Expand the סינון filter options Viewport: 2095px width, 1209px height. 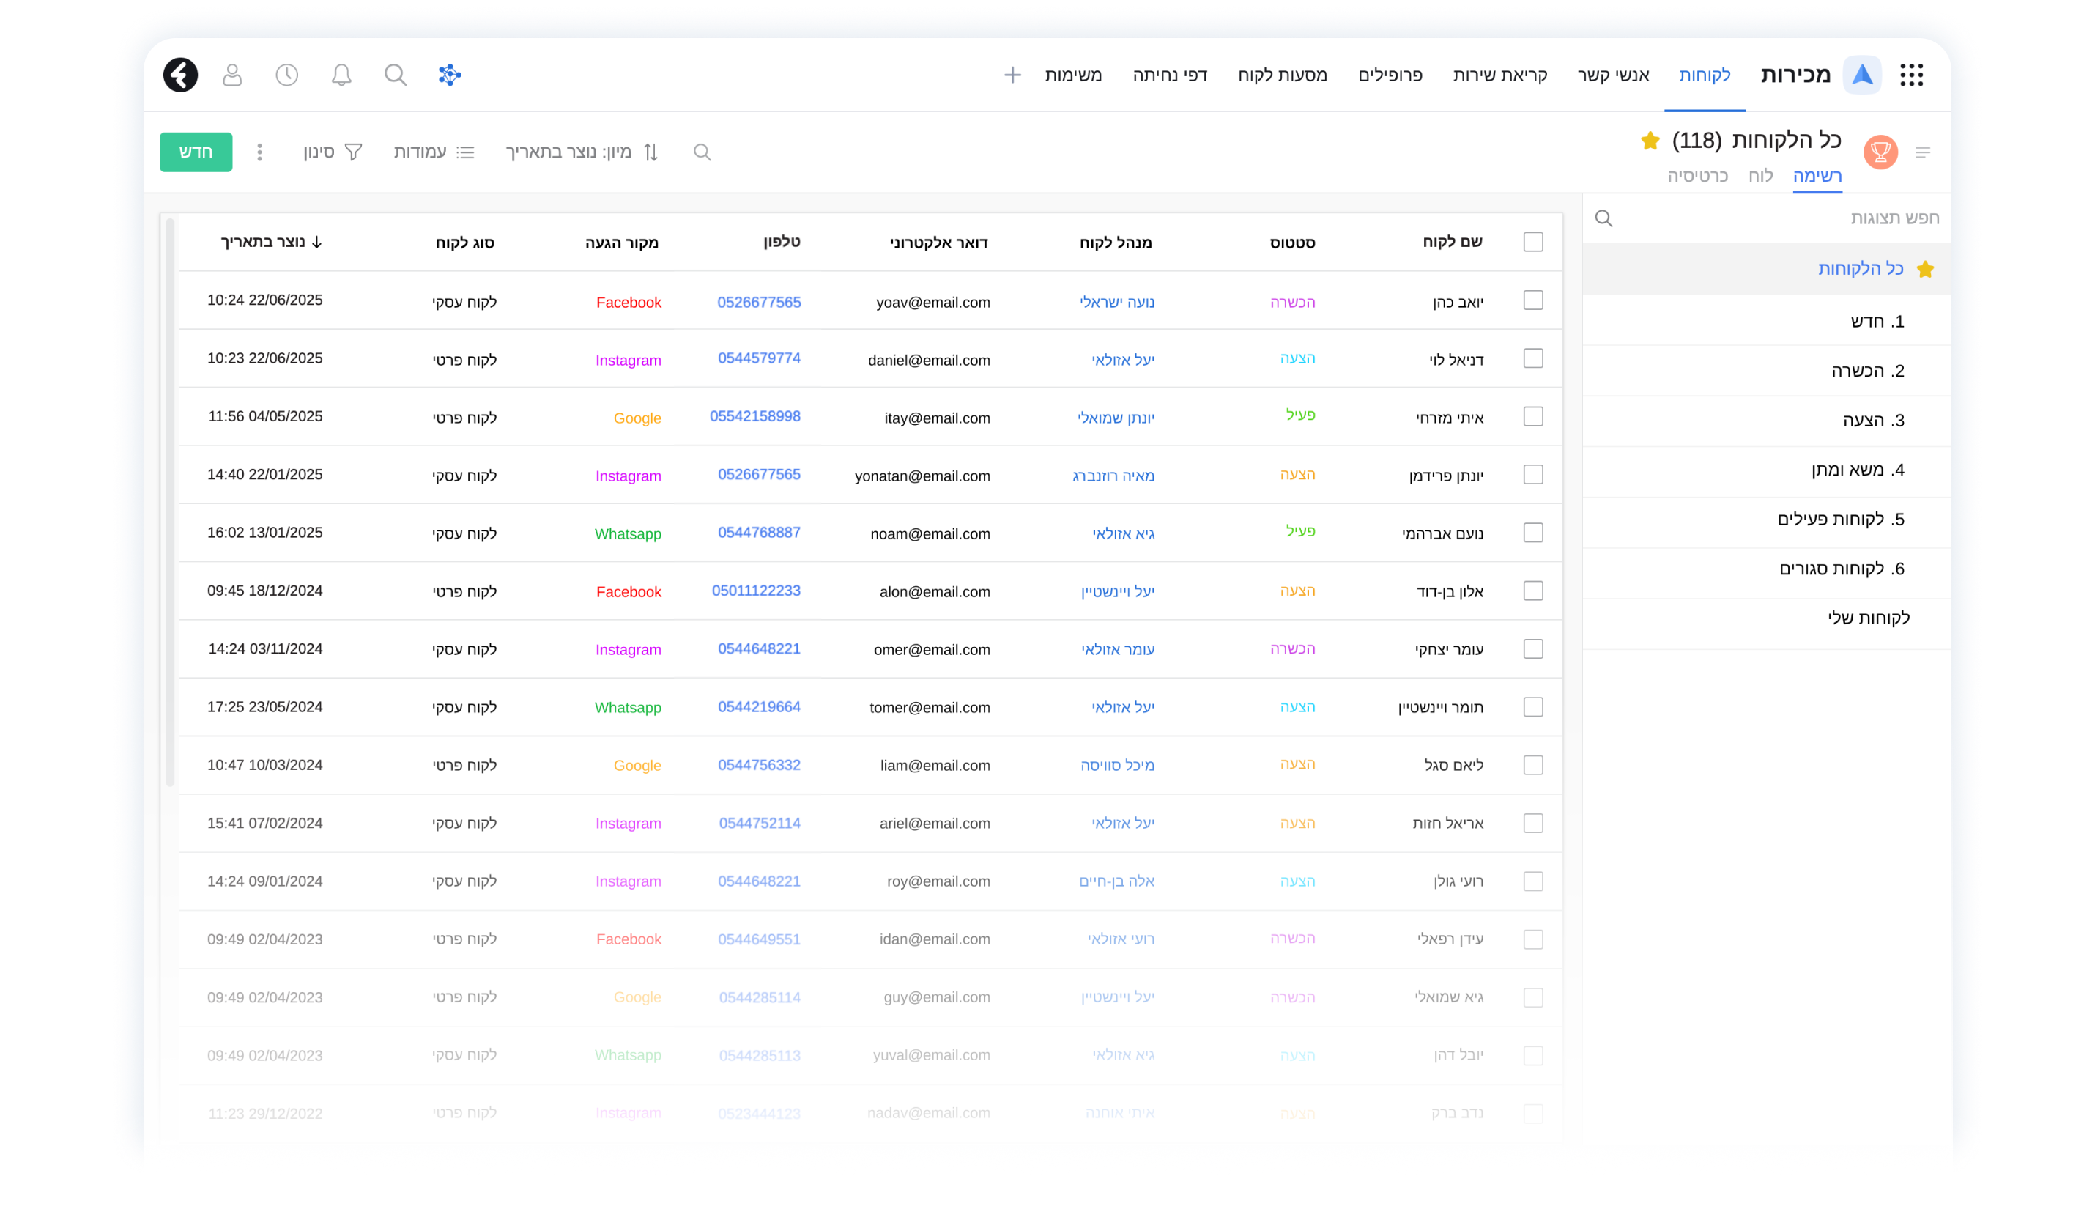(332, 152)
